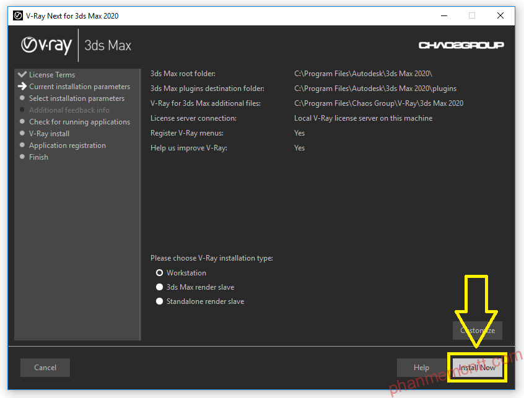Open Select installation parameters step

[x=77, y=98]
